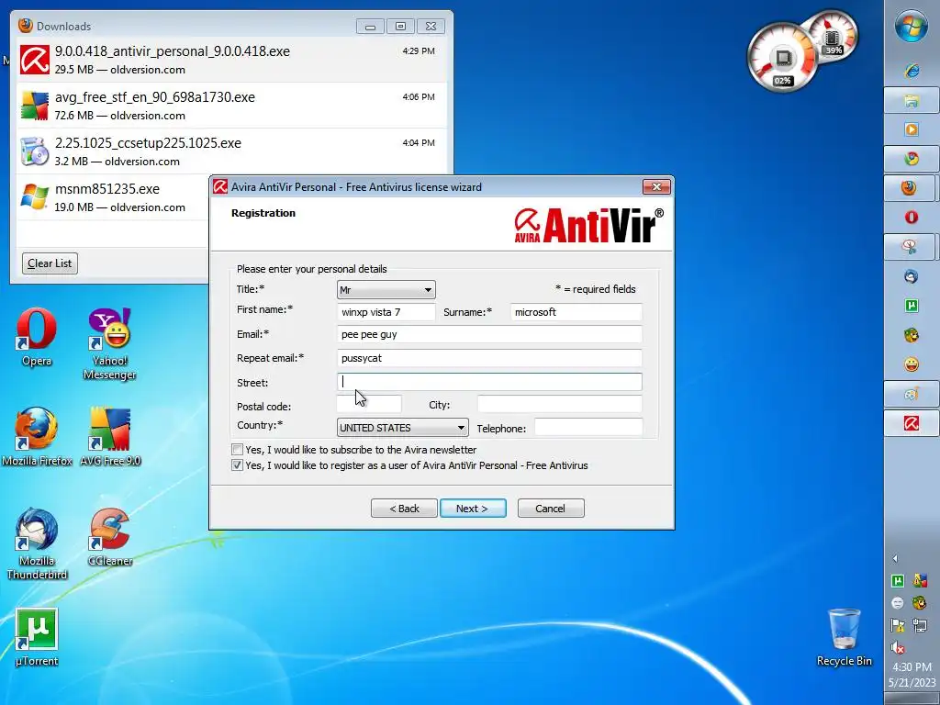Select 2.25.1025_ccsetup225 download entry
Viewport: 940px width, 705px height.
231,151
